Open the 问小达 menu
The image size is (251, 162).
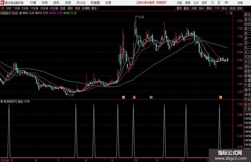(81, 3)
